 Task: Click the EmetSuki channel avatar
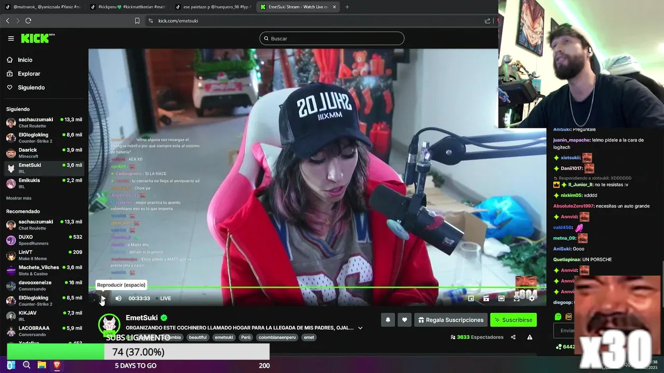click(x=109, y=325)
